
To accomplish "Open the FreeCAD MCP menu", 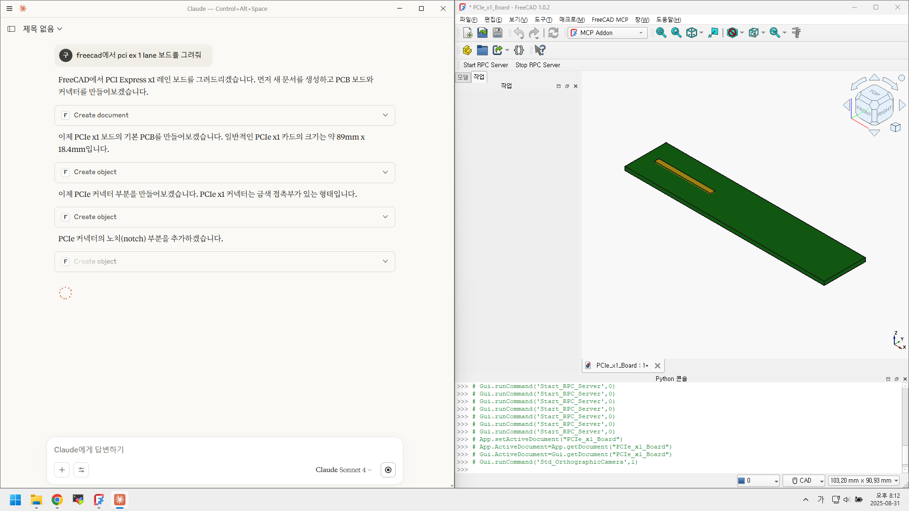I will click(x=609, y=19).
